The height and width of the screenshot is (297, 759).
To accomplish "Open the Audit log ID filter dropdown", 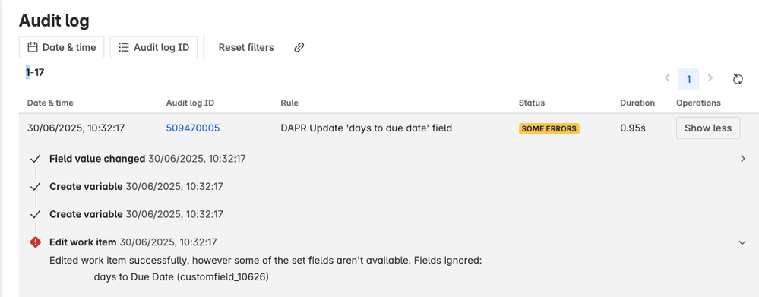I will 153,47.
